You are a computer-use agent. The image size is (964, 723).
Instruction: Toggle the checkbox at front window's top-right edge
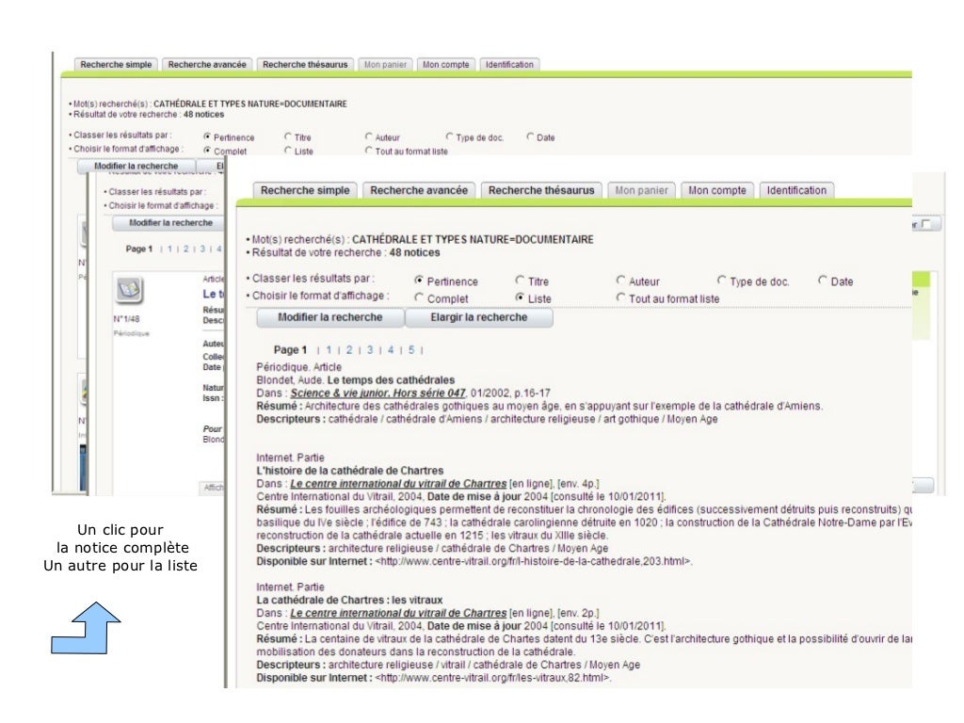click(926, 224)
